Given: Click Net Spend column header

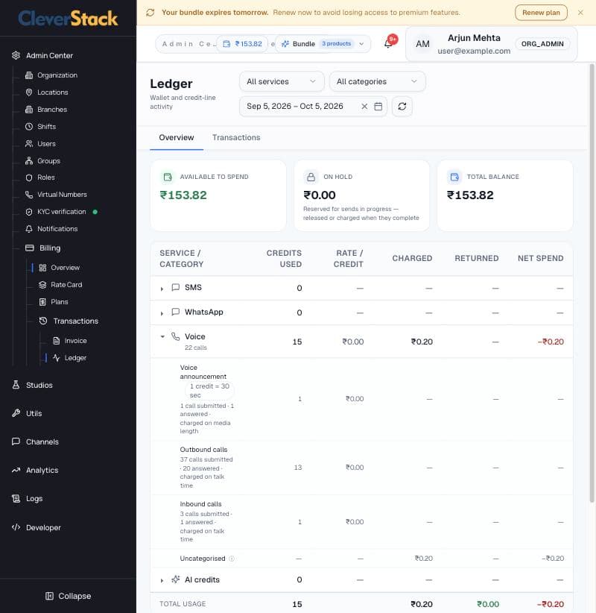Looking at the screenshot, I should (x=540, y=259).
